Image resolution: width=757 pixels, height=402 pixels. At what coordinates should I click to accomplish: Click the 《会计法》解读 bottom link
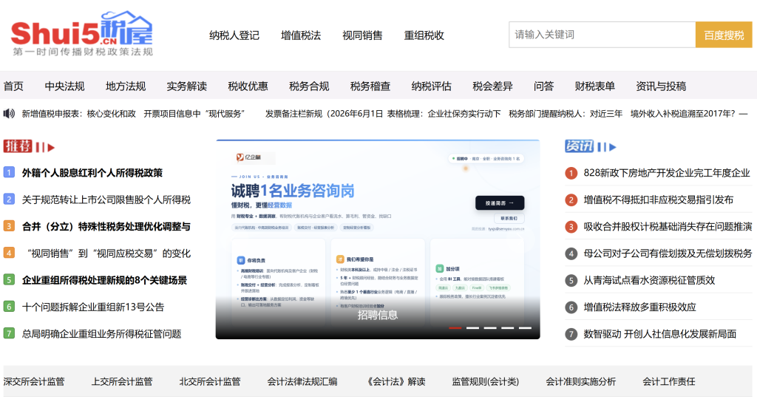tap(395, 382)
